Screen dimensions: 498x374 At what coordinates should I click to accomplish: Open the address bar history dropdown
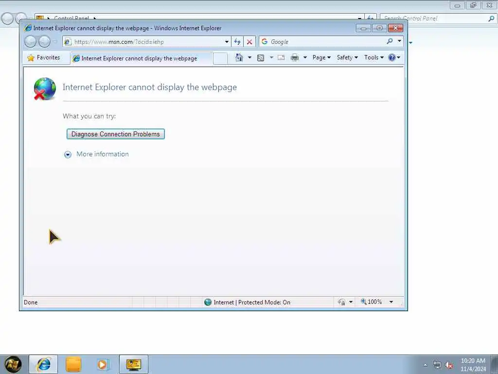click(227, 42)
